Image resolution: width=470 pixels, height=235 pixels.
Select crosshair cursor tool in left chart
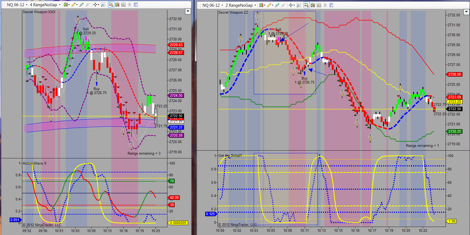(x=96, y=5)
